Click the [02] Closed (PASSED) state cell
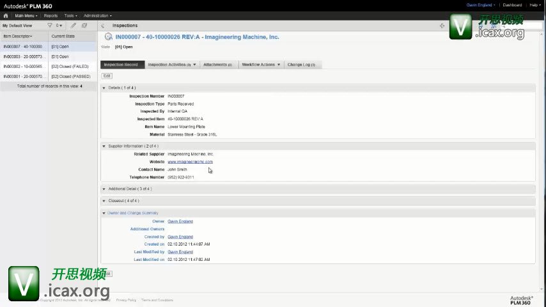This screenshot has height=307, width=546. tap(71, 76)
